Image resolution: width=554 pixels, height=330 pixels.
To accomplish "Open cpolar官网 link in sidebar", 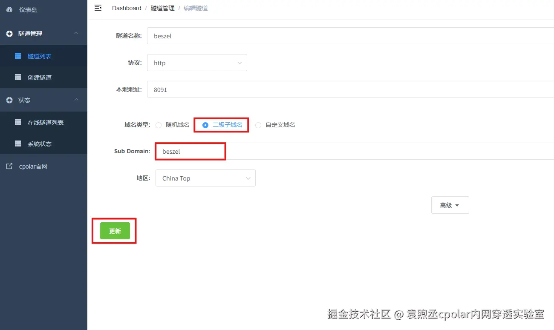I will click(x=43, y=166).
